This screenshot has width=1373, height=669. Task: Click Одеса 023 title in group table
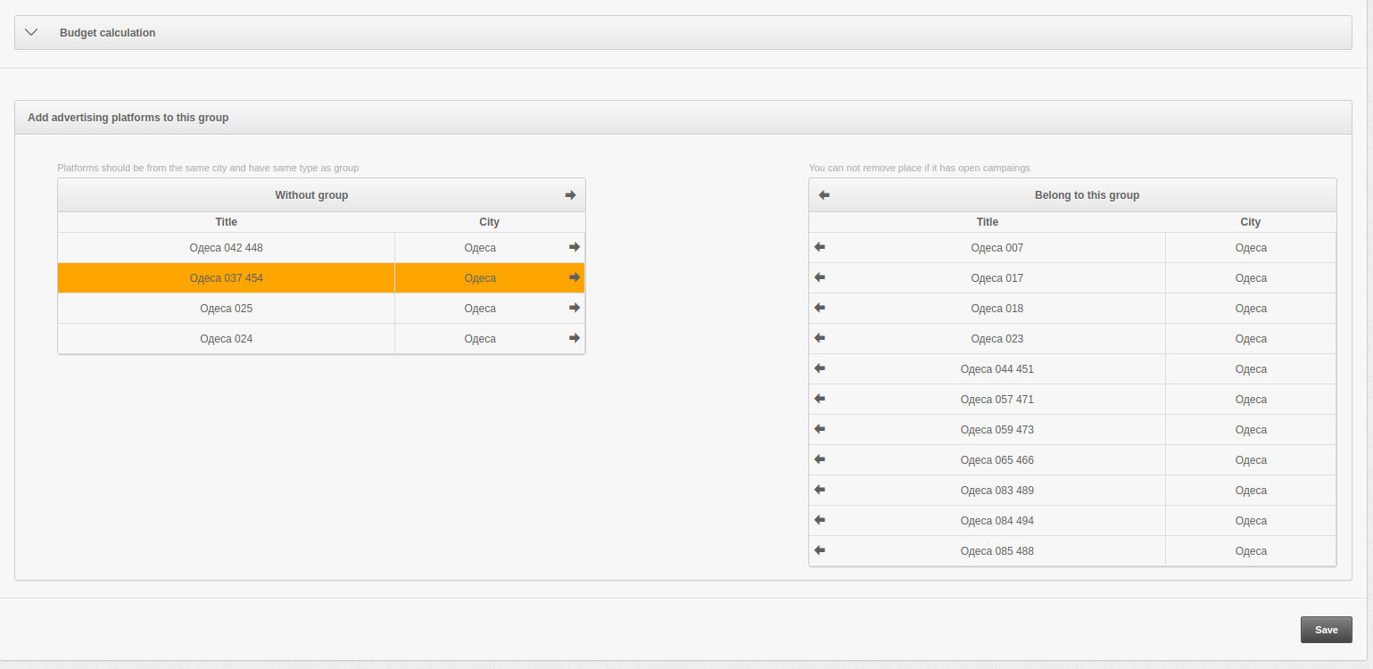[997, 339]
